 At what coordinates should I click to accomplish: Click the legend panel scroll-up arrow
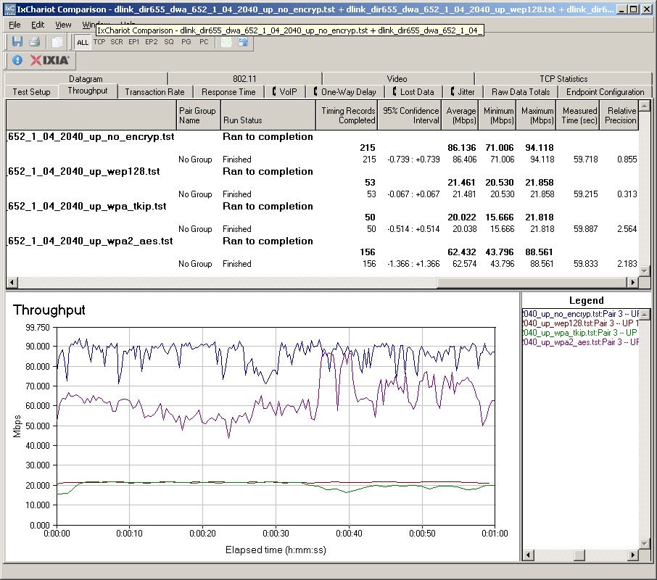[645, 314]
